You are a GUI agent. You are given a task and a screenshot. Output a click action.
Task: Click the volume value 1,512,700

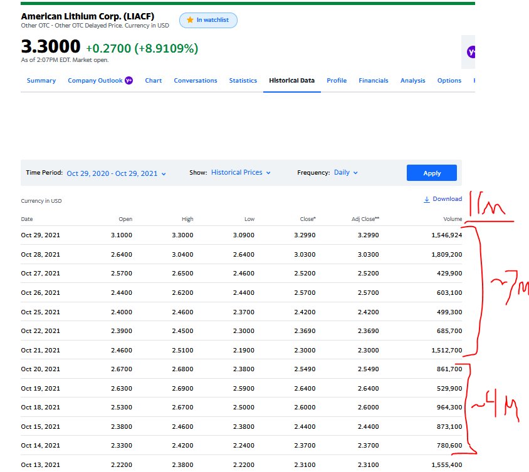click(x=447, y=351)
